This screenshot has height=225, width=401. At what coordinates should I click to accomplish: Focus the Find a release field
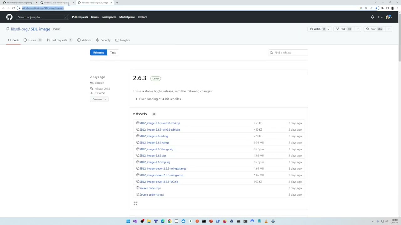click(x=288, y=52)
